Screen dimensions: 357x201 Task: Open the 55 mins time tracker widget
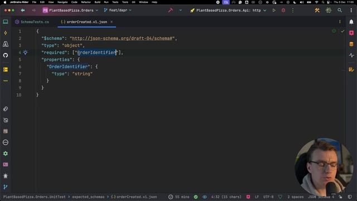[x=178, y=197]
